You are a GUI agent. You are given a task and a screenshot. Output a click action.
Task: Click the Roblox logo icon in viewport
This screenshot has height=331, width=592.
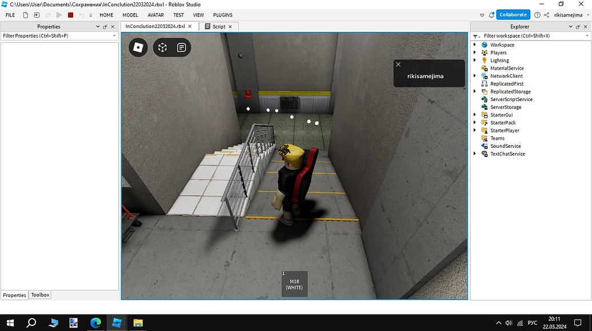[x=137, y=47]
